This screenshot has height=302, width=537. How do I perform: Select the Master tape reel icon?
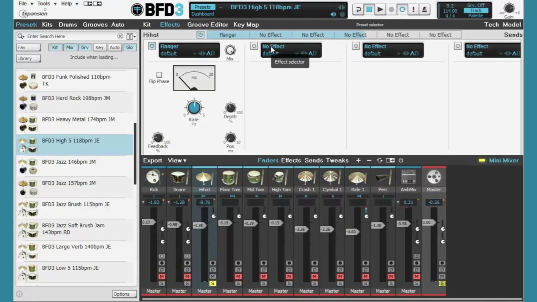[434, 177]
